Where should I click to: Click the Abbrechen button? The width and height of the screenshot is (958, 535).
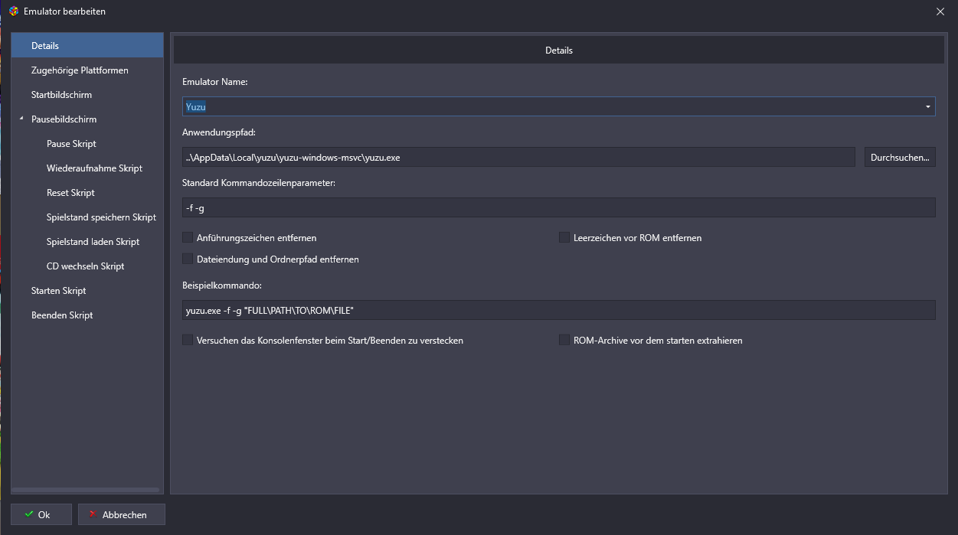[122, 514]
